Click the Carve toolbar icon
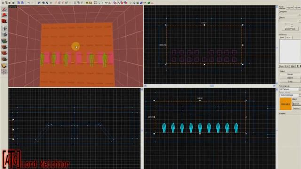 39,3
